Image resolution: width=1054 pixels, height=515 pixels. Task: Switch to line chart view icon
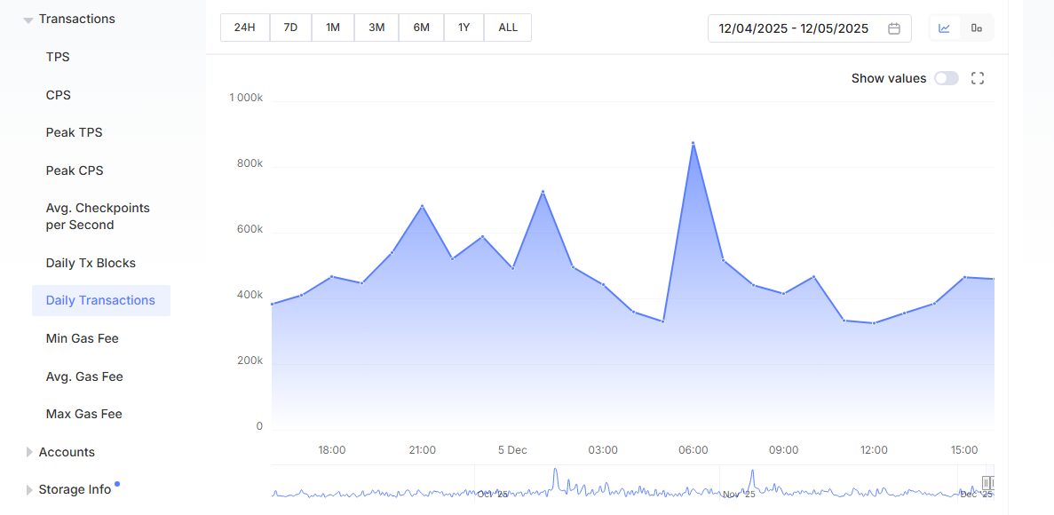click(944, 28)
